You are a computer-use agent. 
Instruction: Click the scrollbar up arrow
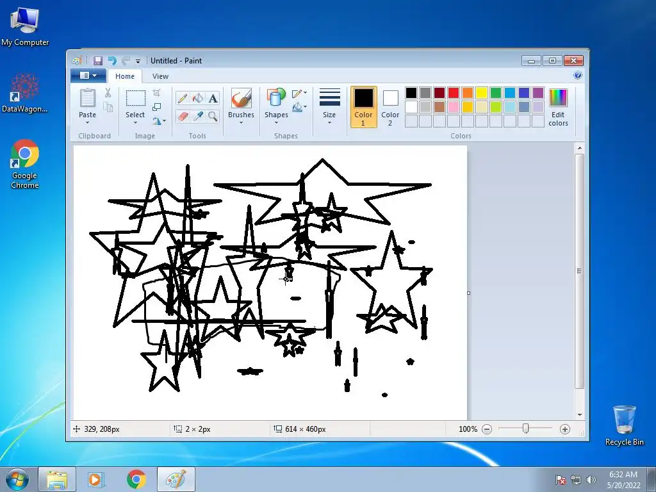(x=579, y=148)
